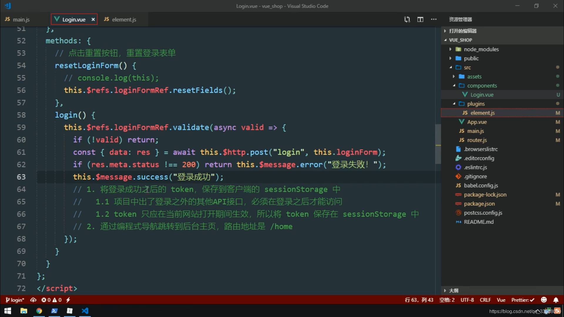Click the 资源管理器 explorer panel title

coord(460,19)
